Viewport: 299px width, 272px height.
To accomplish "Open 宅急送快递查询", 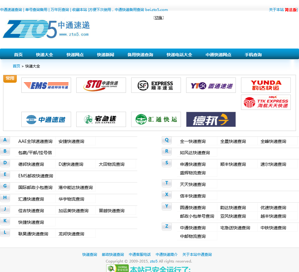I will (x=235, y=228).
